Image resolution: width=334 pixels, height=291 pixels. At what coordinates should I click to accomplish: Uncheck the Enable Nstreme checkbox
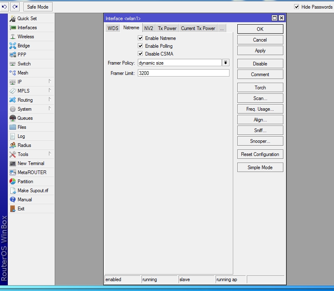140,38
